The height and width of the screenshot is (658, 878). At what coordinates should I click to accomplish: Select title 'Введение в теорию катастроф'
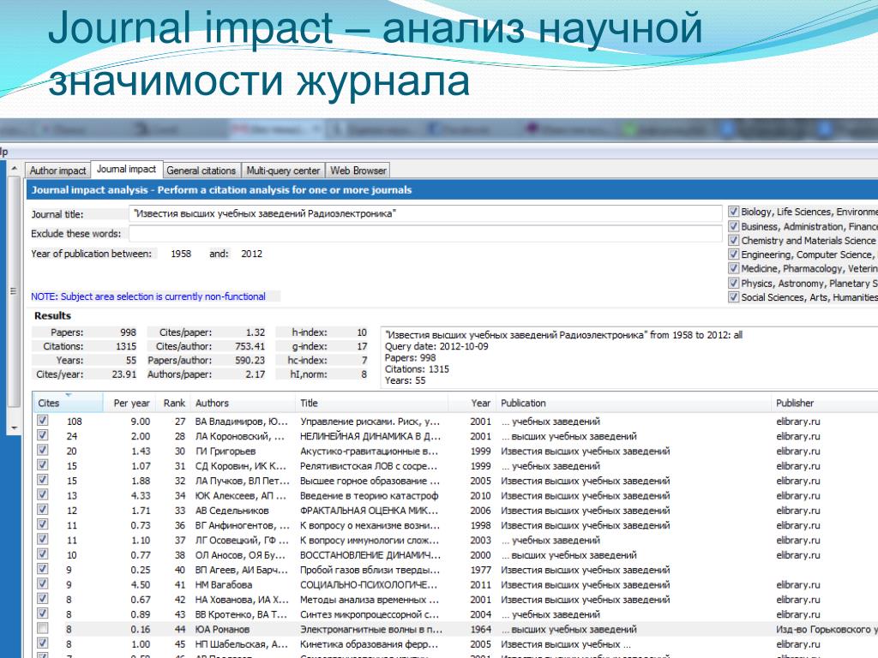pos(369,495)
